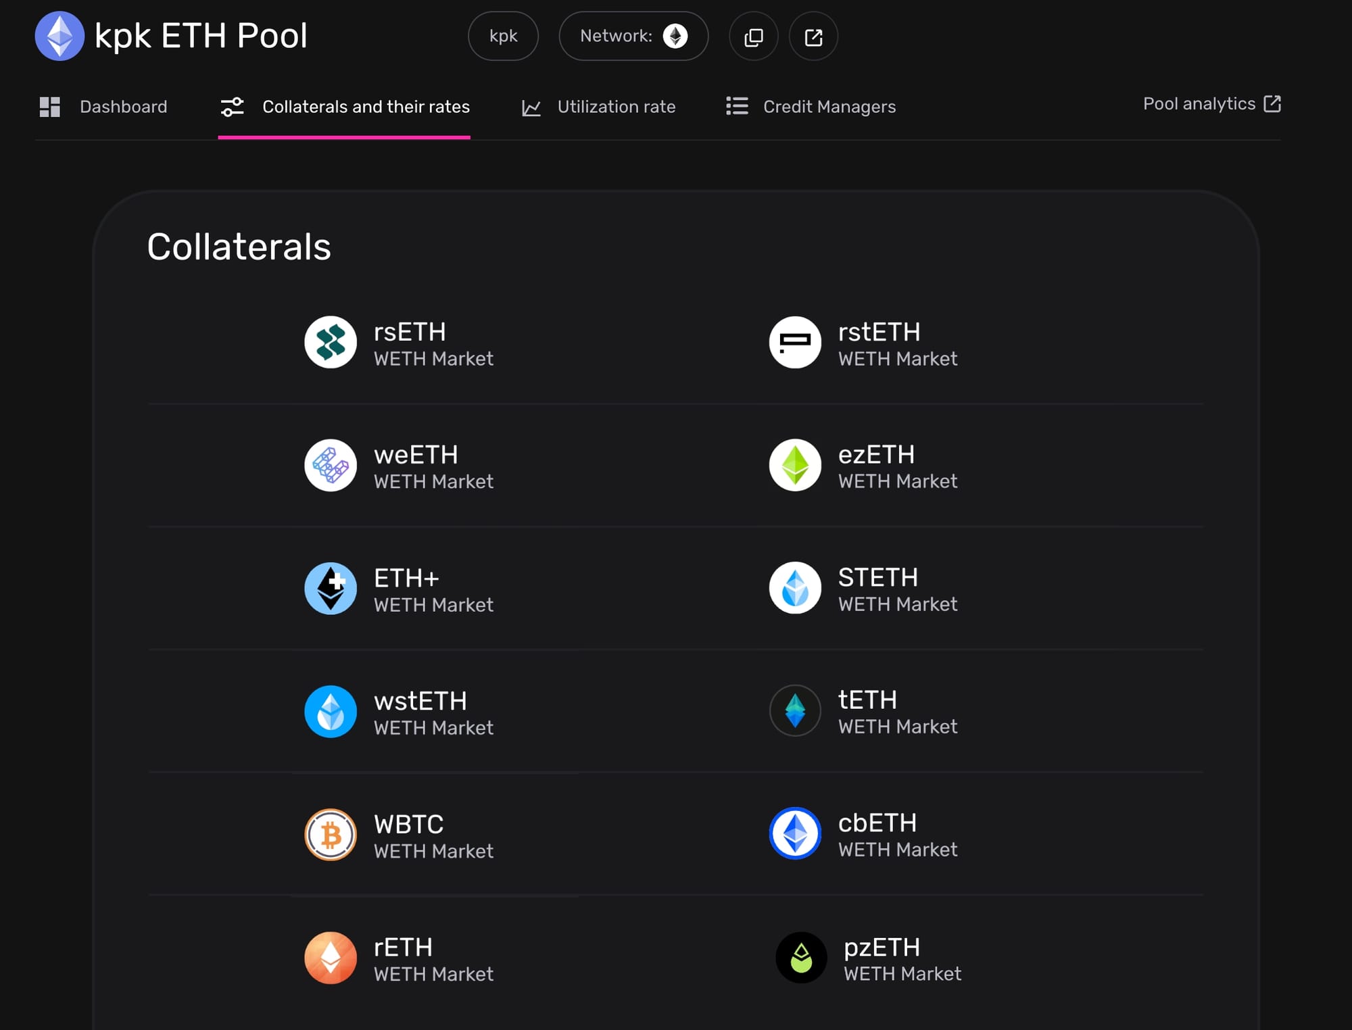
Task: Click the tETH token icon
Action: click(x=795, y=710)
